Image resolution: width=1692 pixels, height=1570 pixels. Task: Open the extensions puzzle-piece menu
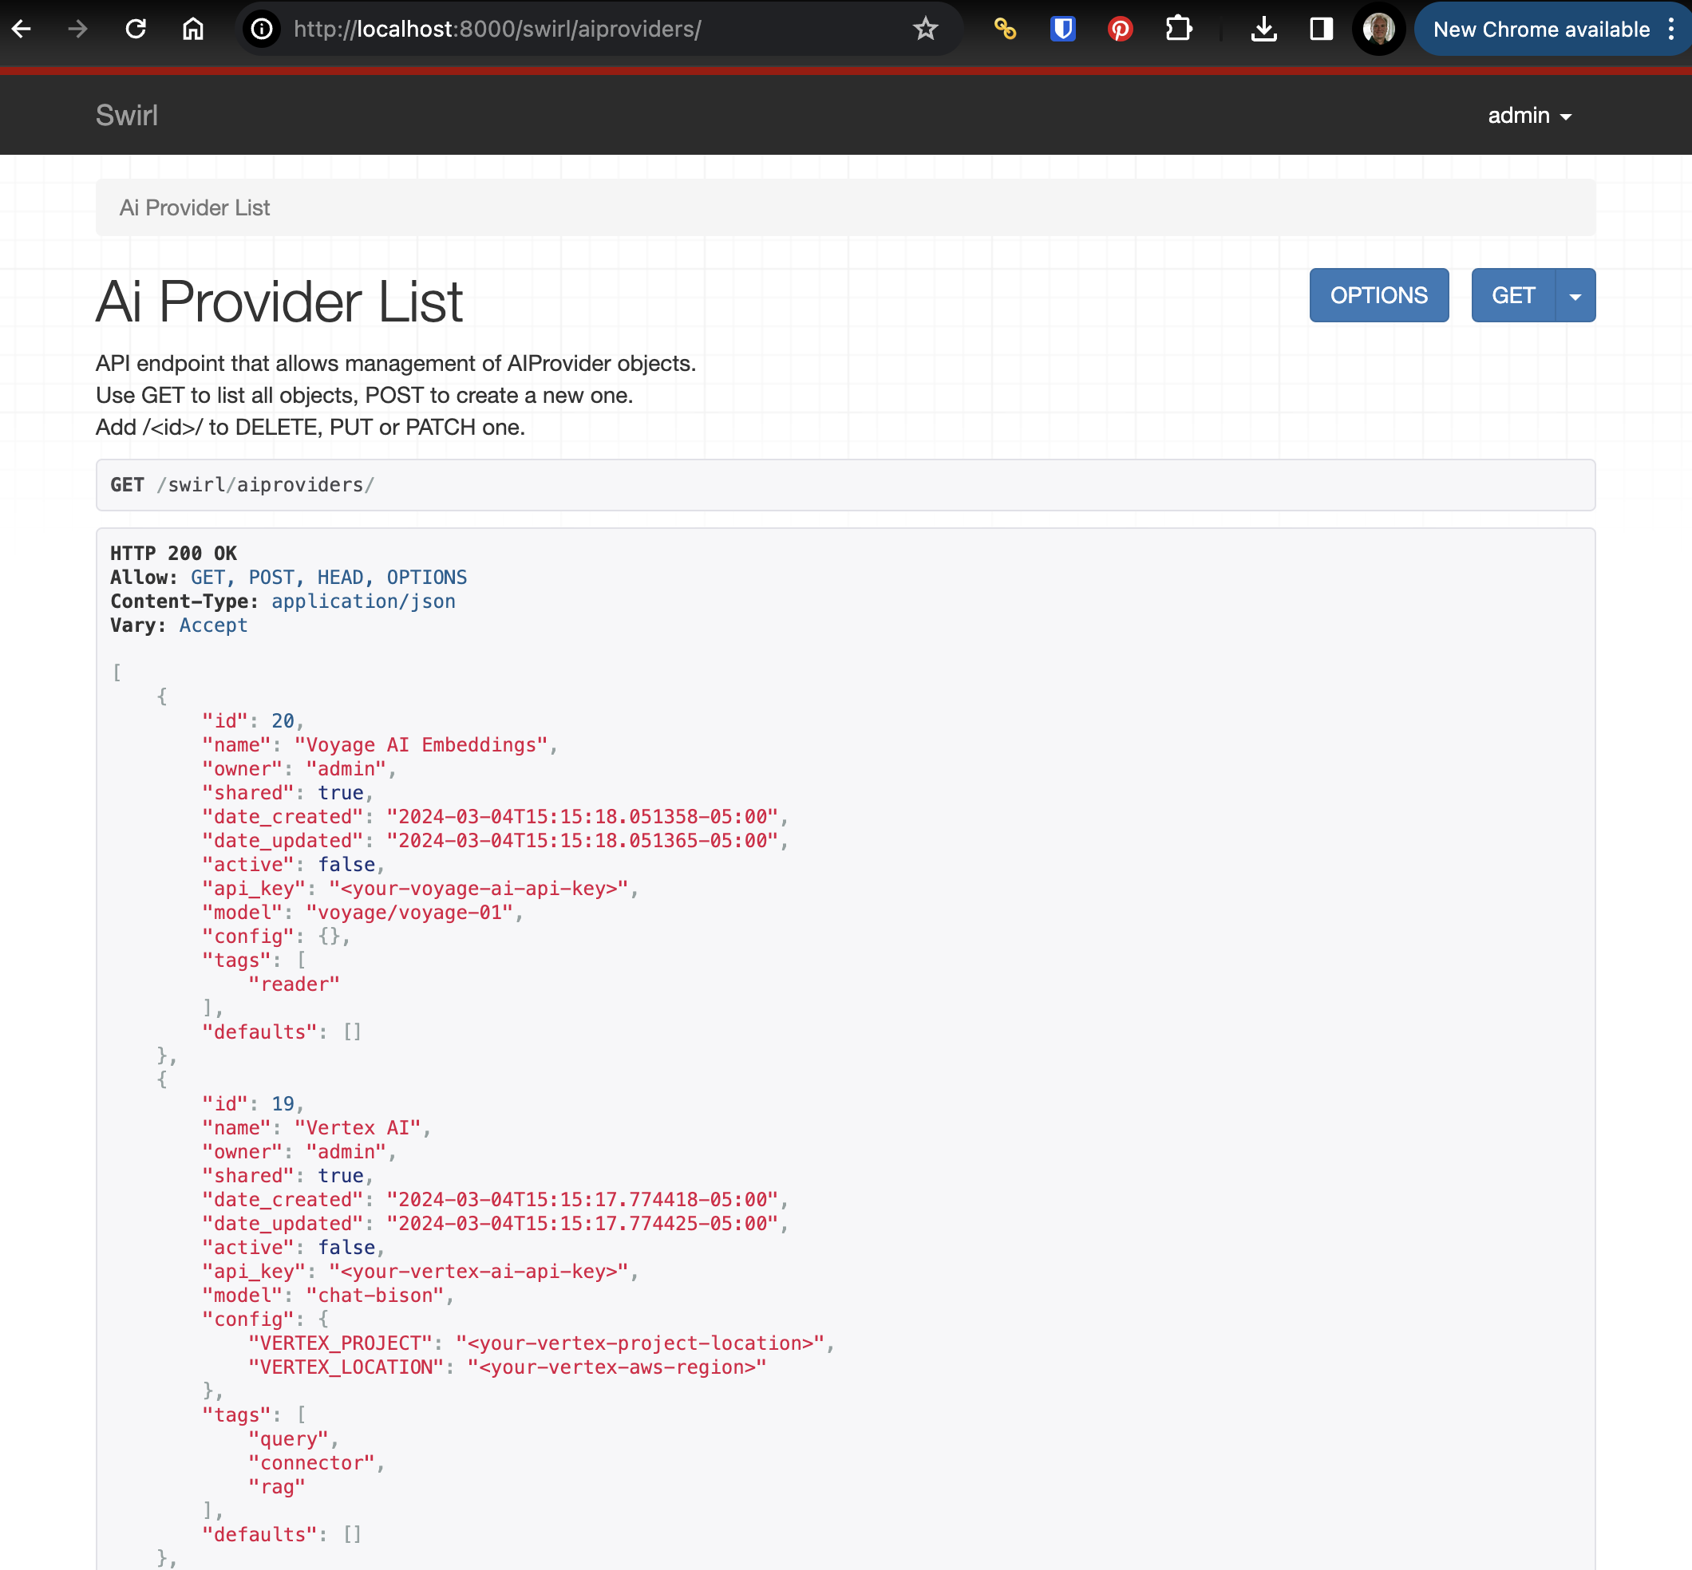click(x=1178, y=29)
